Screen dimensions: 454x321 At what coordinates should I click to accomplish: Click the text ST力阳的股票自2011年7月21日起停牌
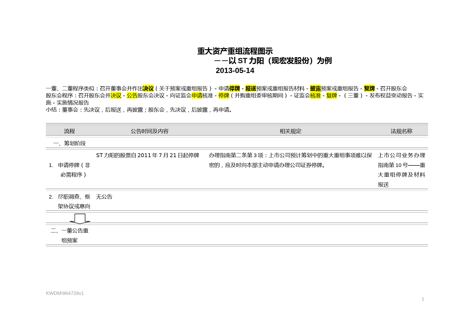[x=148, y=155]
